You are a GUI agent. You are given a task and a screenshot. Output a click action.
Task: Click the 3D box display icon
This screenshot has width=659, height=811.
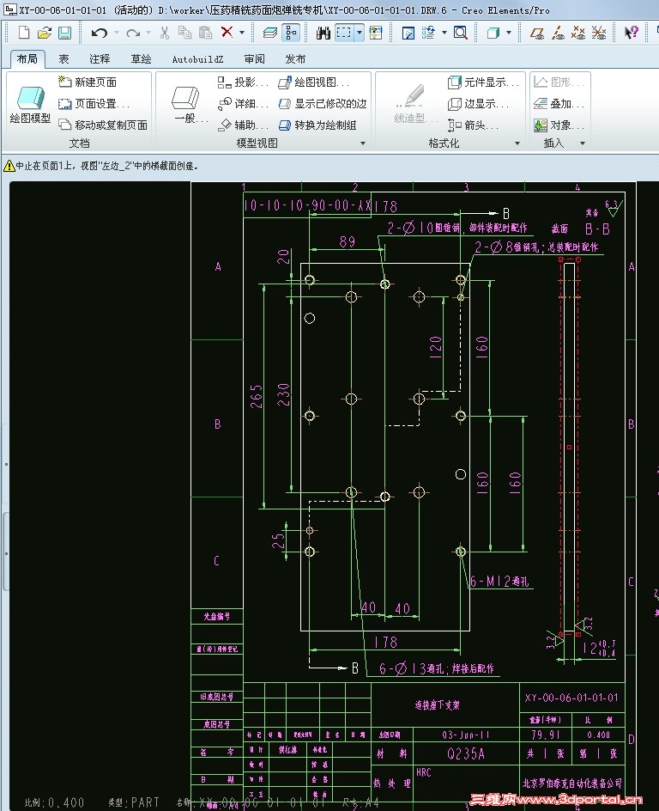(x=493, y=33)
